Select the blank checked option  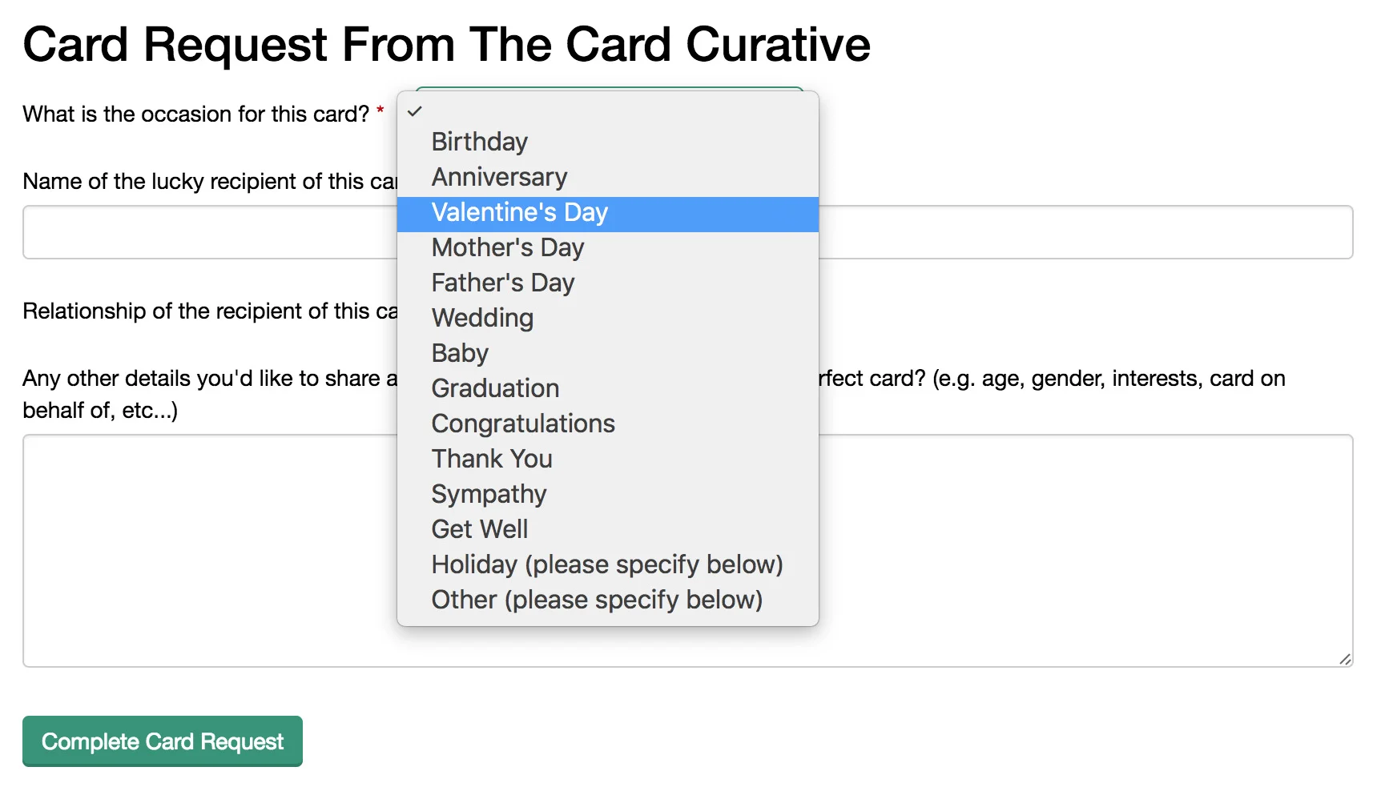click(x=607, y=111)
